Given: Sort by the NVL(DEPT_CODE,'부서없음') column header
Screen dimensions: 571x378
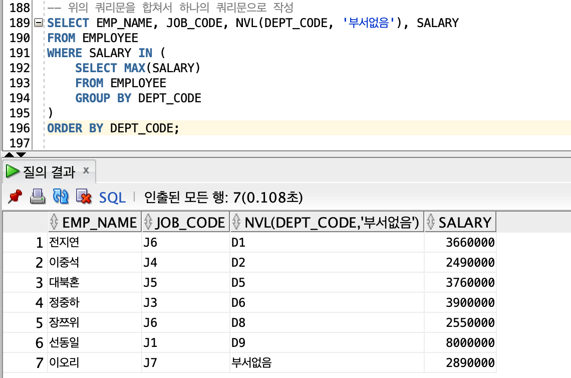Looking at the screenshot, I should point(327,222).
